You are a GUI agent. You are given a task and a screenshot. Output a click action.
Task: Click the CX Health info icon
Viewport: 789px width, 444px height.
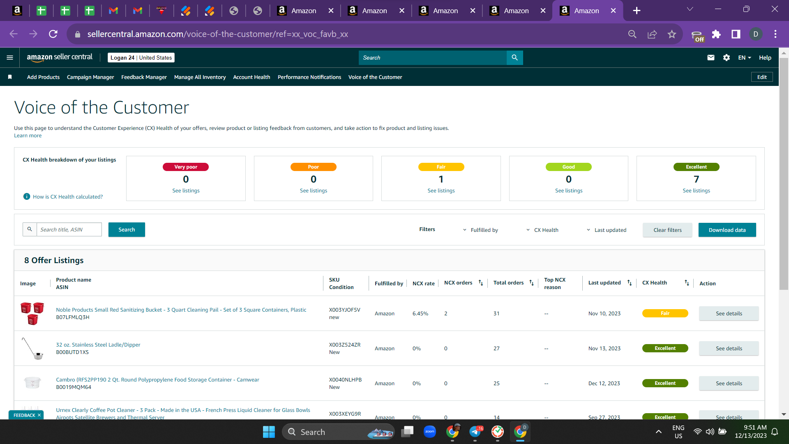click(x=27, y=197)
